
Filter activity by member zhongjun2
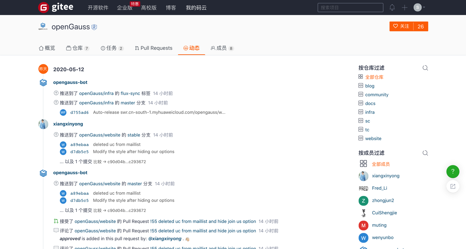click(x=383, y=201)
